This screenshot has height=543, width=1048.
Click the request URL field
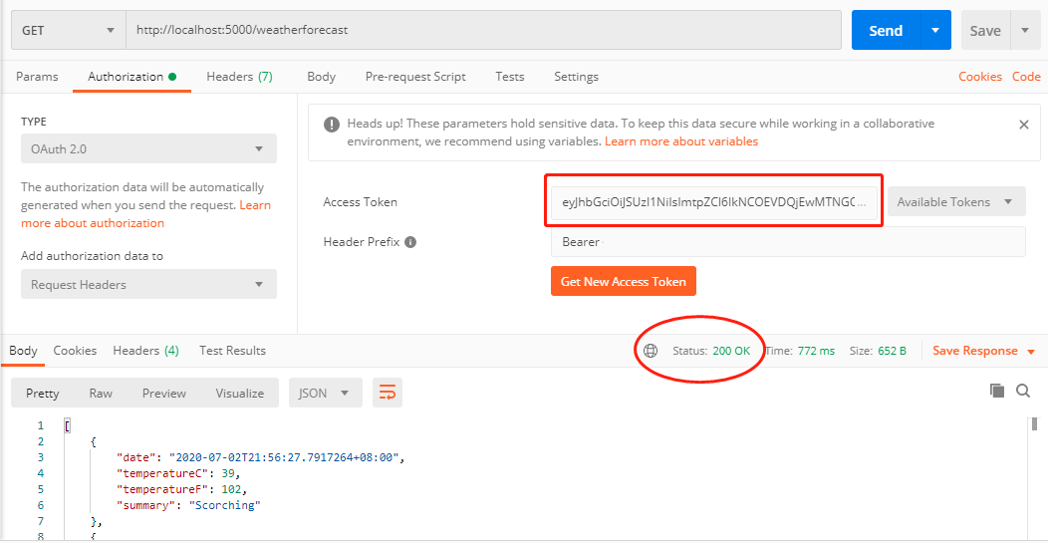[x=483, y=30]
